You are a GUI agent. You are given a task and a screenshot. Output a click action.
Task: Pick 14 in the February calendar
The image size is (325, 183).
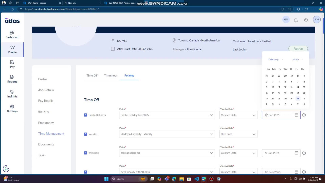click(x=298, y=87)
